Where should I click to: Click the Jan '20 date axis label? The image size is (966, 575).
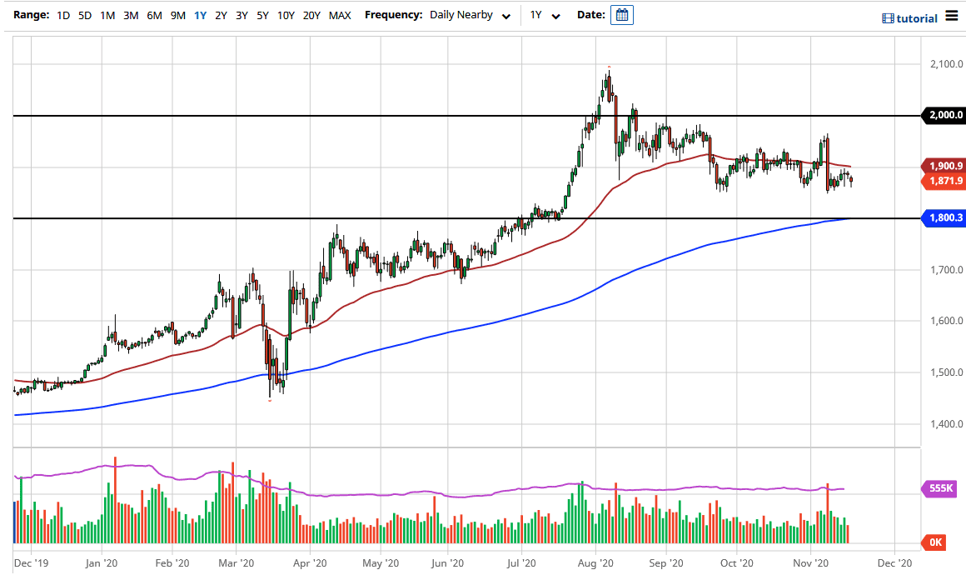[x=102, y=563]
